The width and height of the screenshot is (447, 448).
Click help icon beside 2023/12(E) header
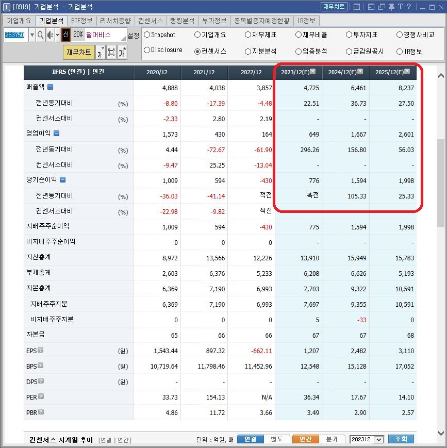pos(313,72)
